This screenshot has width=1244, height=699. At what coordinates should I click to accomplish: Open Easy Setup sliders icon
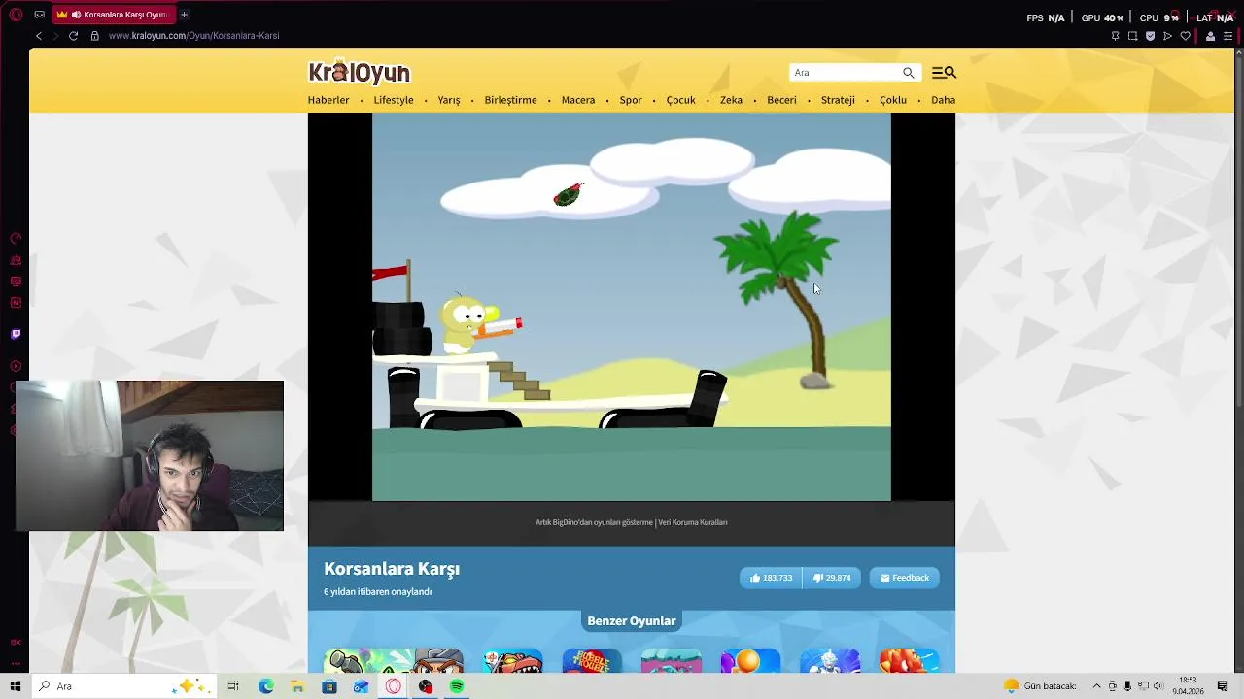point(1227,36)
